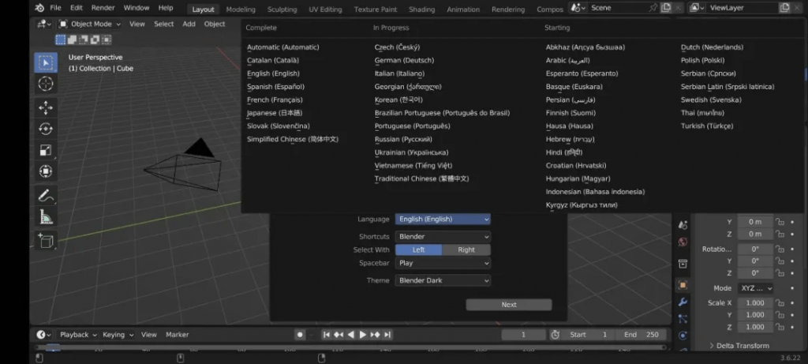This screenshot has height=364, width=808.
Task: Activate the Move tool
Action: click(46, 107)
